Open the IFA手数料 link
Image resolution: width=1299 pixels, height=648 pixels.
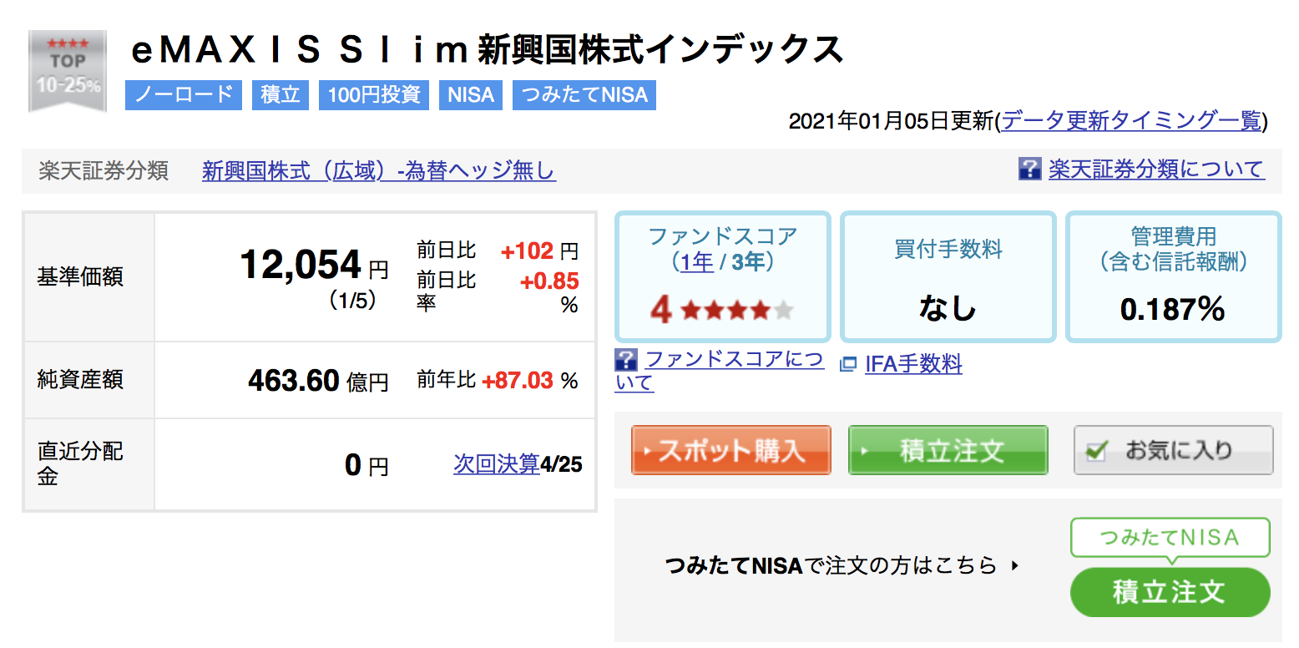point(913,364)
